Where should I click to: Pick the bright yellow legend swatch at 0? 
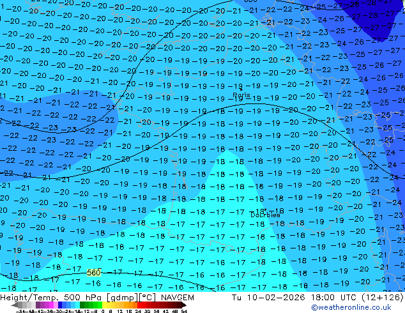pos(104,305)
